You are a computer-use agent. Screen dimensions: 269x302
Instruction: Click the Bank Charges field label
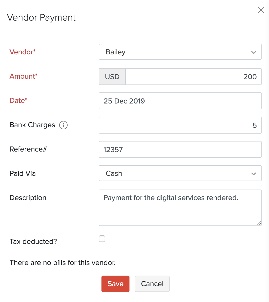[32, 125]
